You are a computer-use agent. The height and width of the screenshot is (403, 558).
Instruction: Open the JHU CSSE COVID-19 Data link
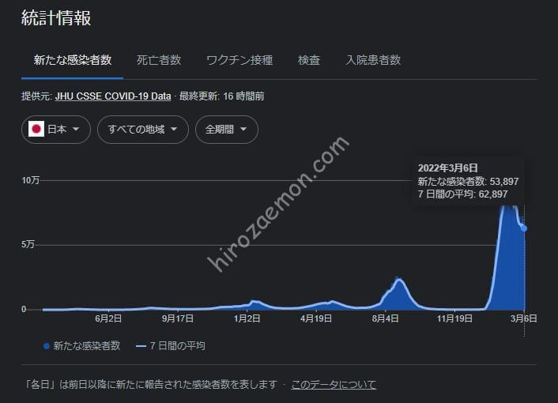coord(113,96)
